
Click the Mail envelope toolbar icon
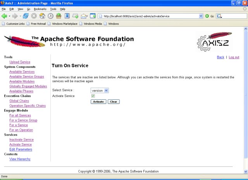click(x=84, y=16)
